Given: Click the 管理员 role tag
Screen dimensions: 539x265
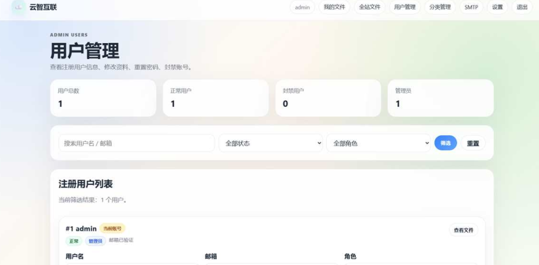Looking at the screenshot, I should [x=95, y=241].
